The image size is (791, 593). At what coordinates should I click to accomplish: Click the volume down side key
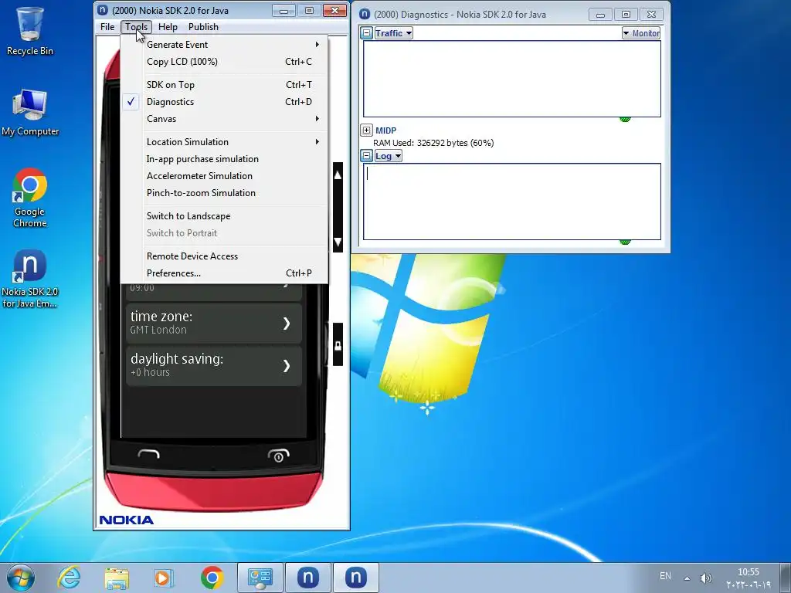tap(338, 241)
